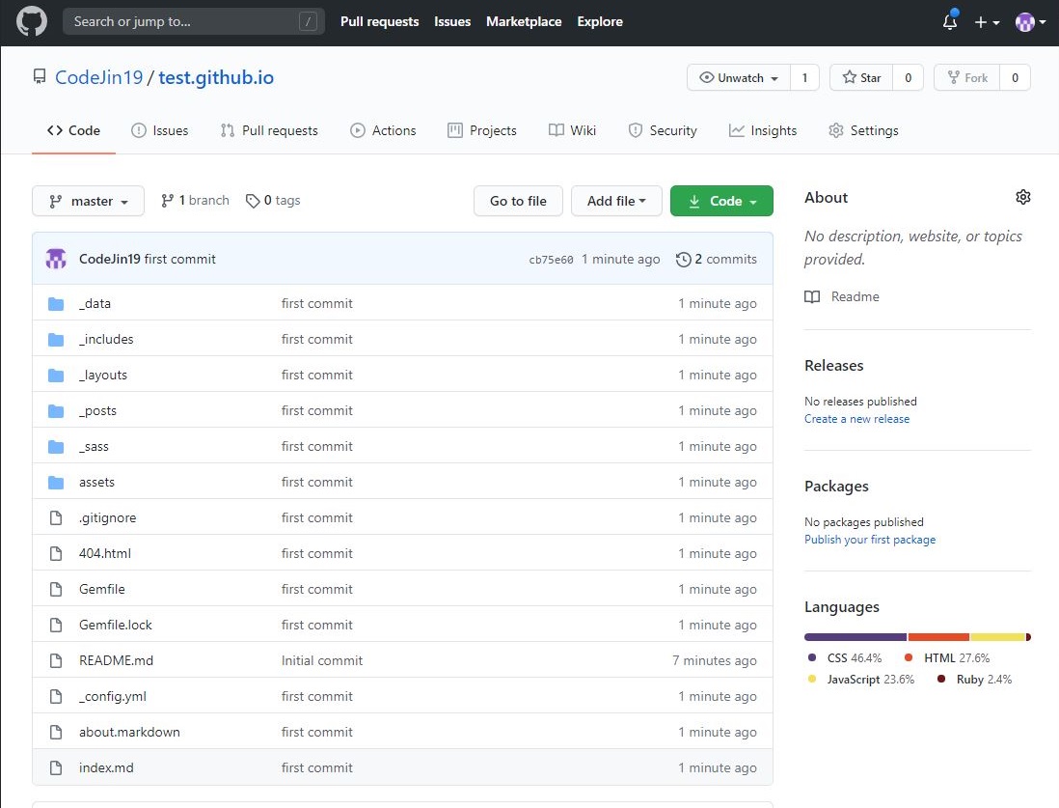Click Publish your first package link
Viewport: 1059px width, 808px height.
pos(870,540)
